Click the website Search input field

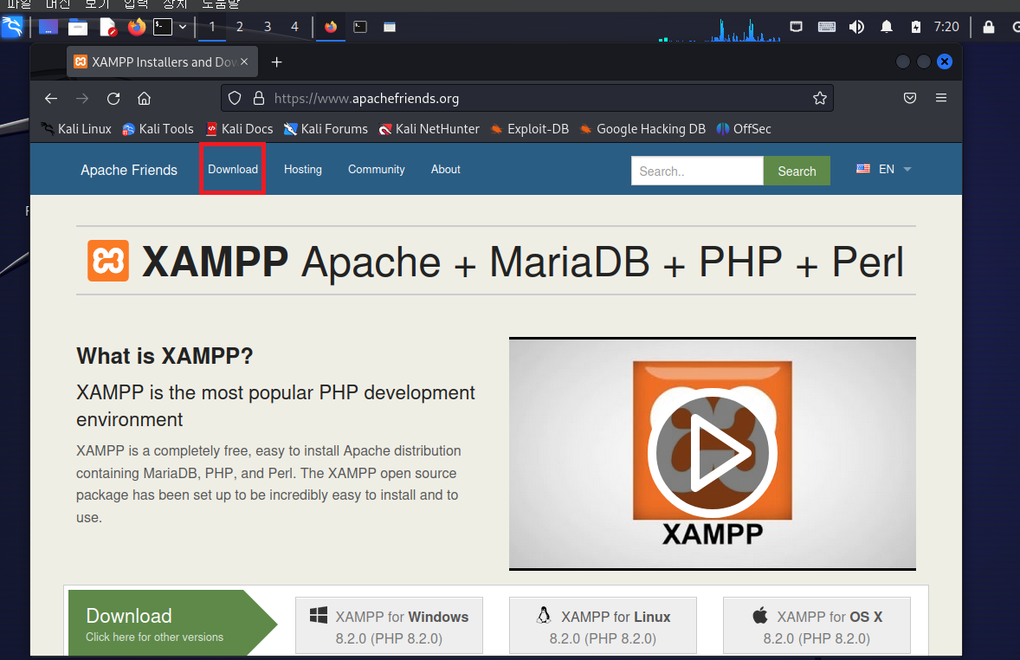tap(697, 171)
